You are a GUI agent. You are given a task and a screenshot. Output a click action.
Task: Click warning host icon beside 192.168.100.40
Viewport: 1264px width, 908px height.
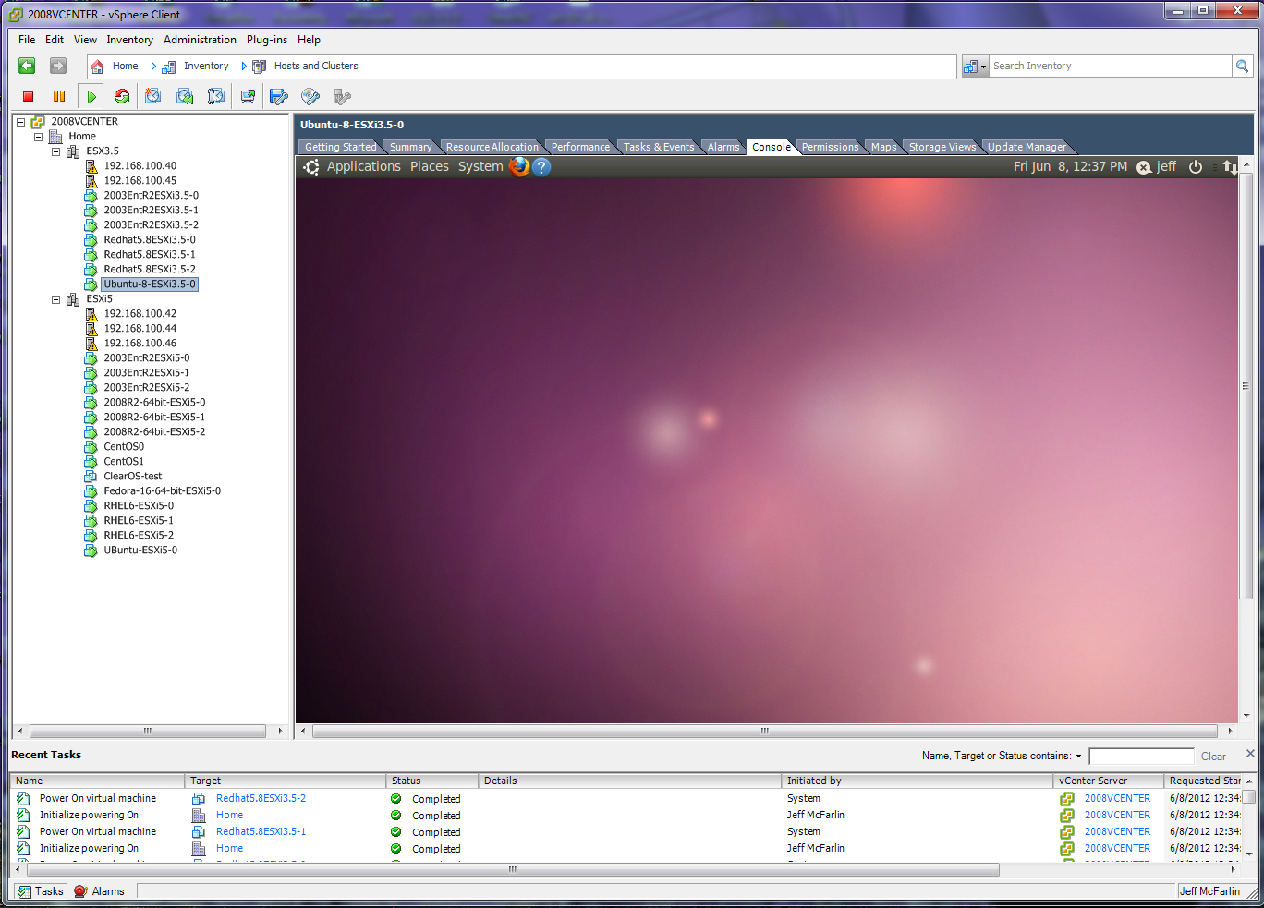coord(91,166)
